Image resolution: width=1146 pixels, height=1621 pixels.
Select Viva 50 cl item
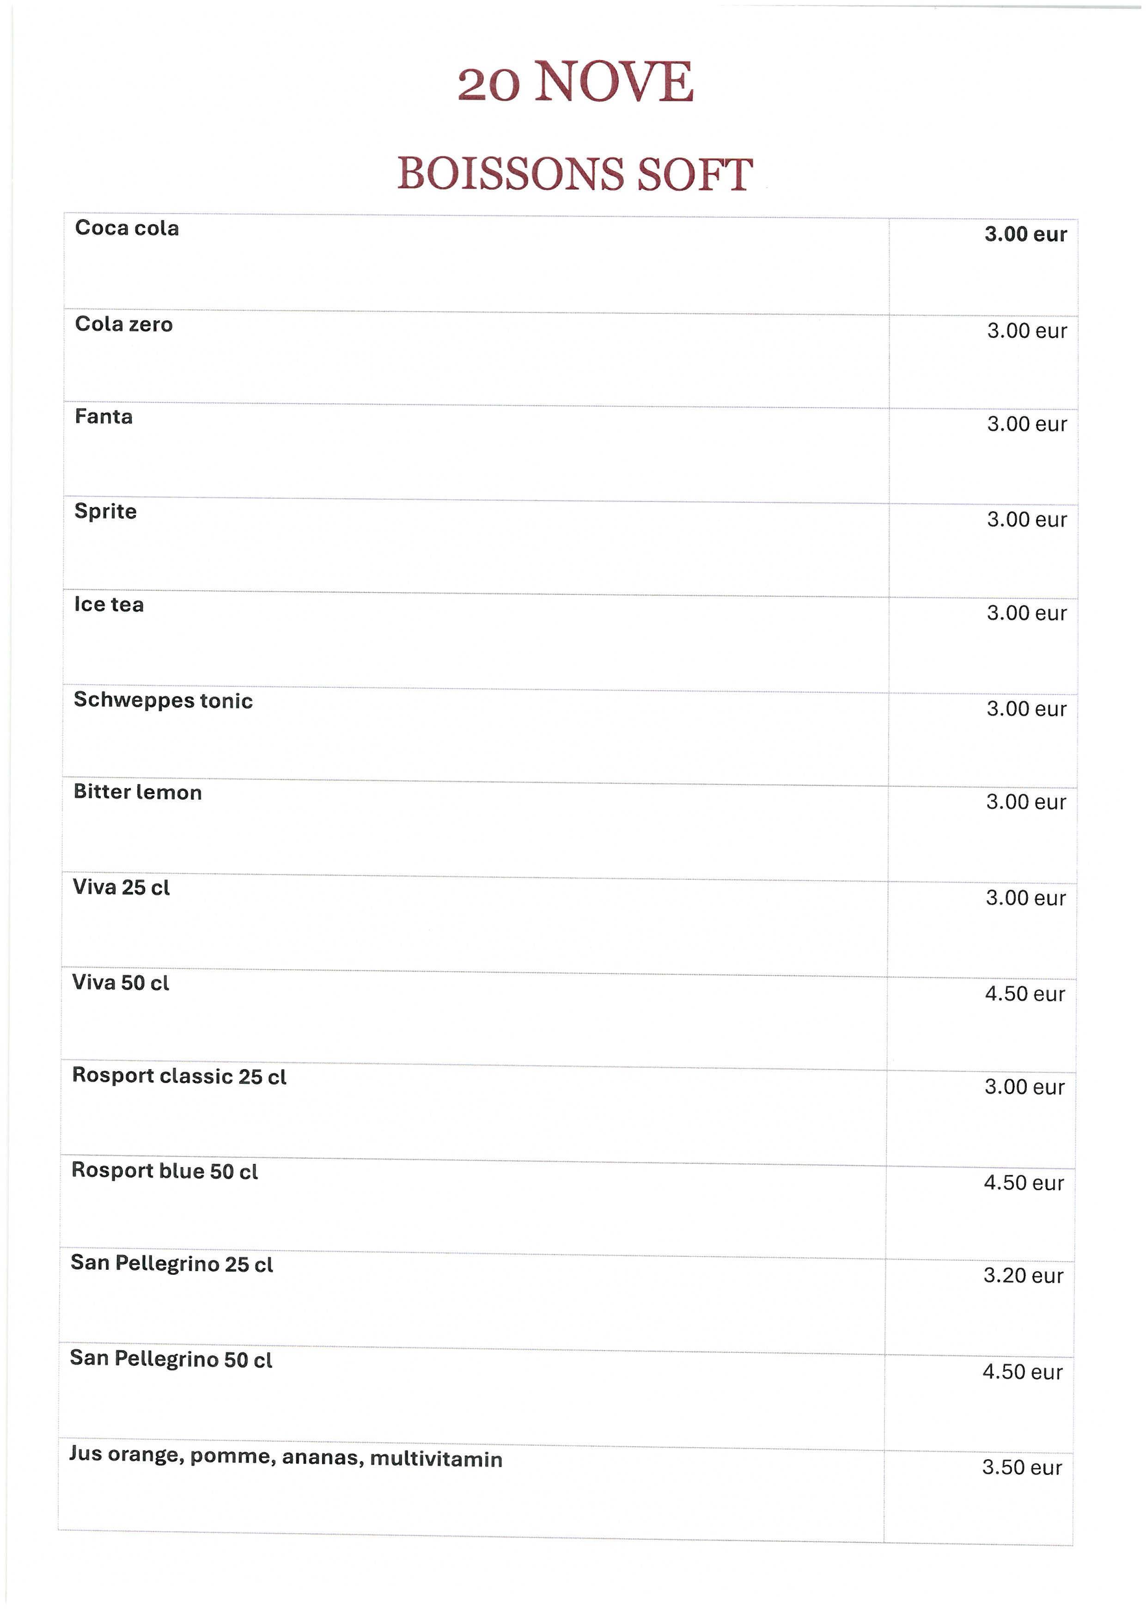point(121,983)
